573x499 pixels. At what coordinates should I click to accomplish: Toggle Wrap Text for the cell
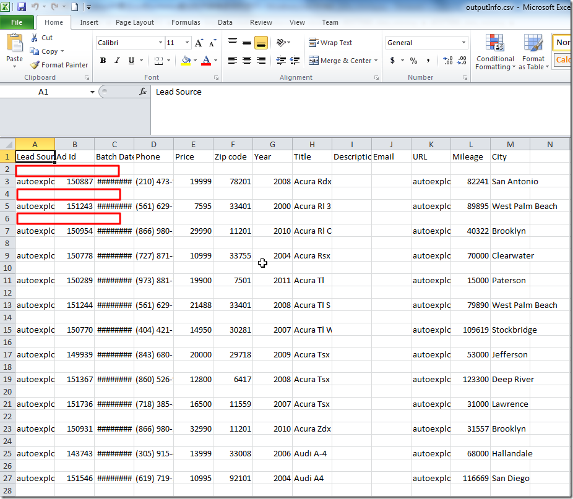pos(330,43)
